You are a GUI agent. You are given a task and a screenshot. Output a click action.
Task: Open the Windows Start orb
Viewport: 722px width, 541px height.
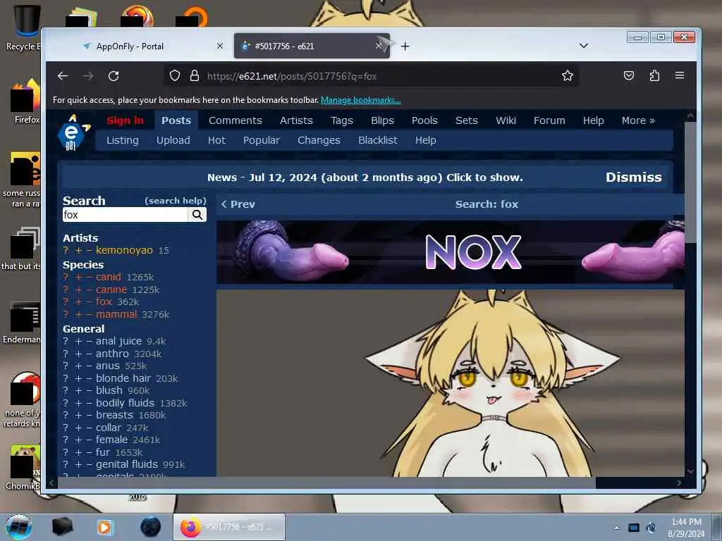pyautogui.click(x=19, y=527)
